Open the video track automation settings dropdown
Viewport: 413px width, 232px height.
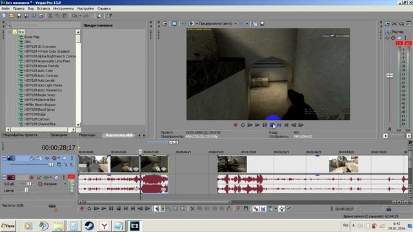[59, 158]
